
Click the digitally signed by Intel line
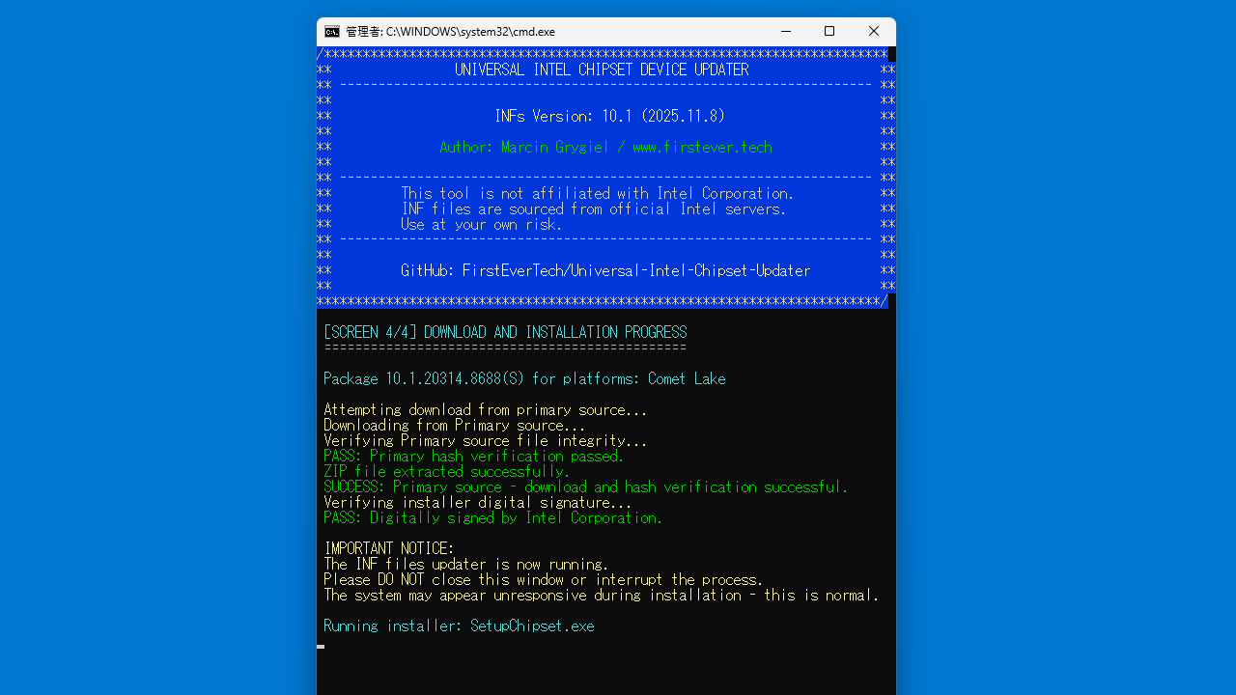point(492,517)
